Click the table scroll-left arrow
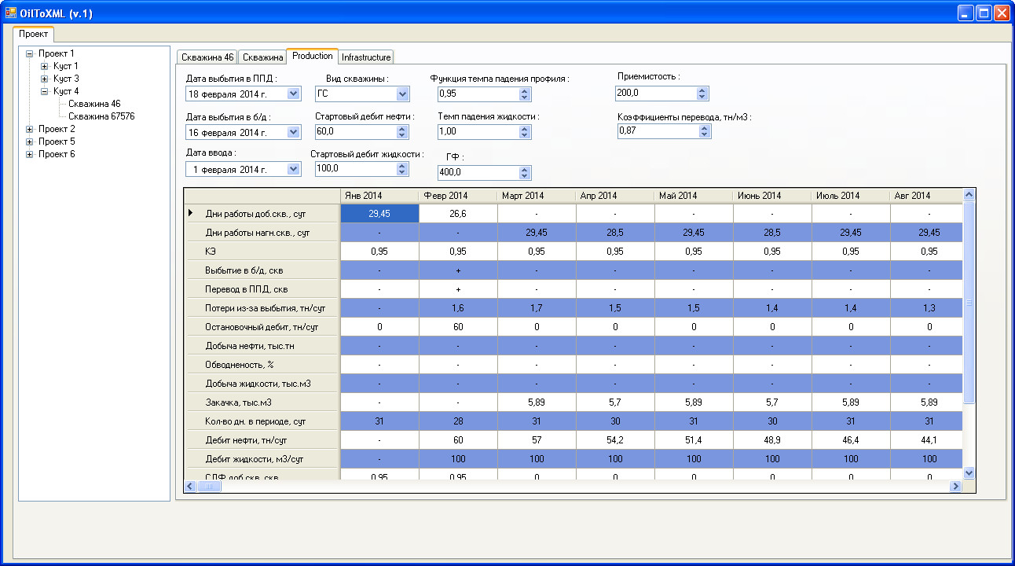 point(191,487)
